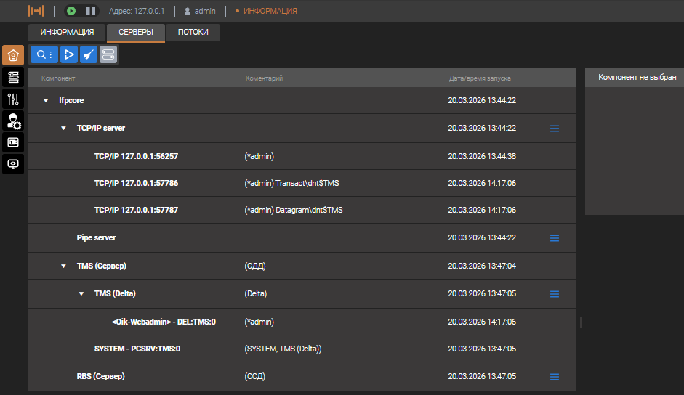Screen dimensions: 684x395
Task: Open the user settings sidebar icon
Action: point(13,121)
